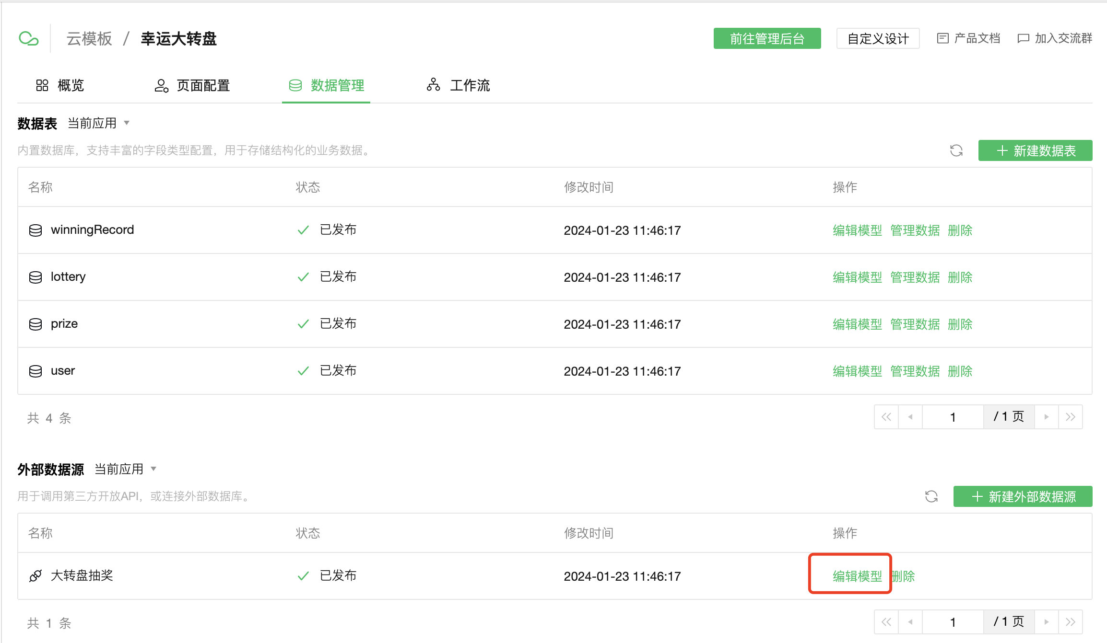
Task: Click 自定义设计 button
Action: [x=878, y=38]
